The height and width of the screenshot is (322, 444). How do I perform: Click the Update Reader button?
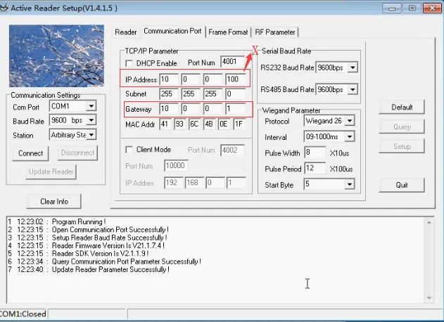(x=51, y=172)
